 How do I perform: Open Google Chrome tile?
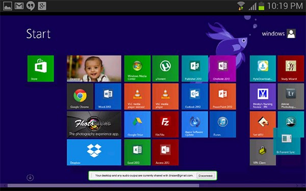click(x=80, y=96)
